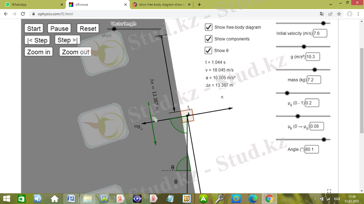364x204 pixels.
Task: Open the speaker app in taskbar
Action: pos(38,199)
